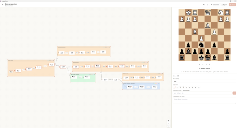Click the undo icon in the header
Viewport: 237px width, 128px height.
tap(204, 5)
